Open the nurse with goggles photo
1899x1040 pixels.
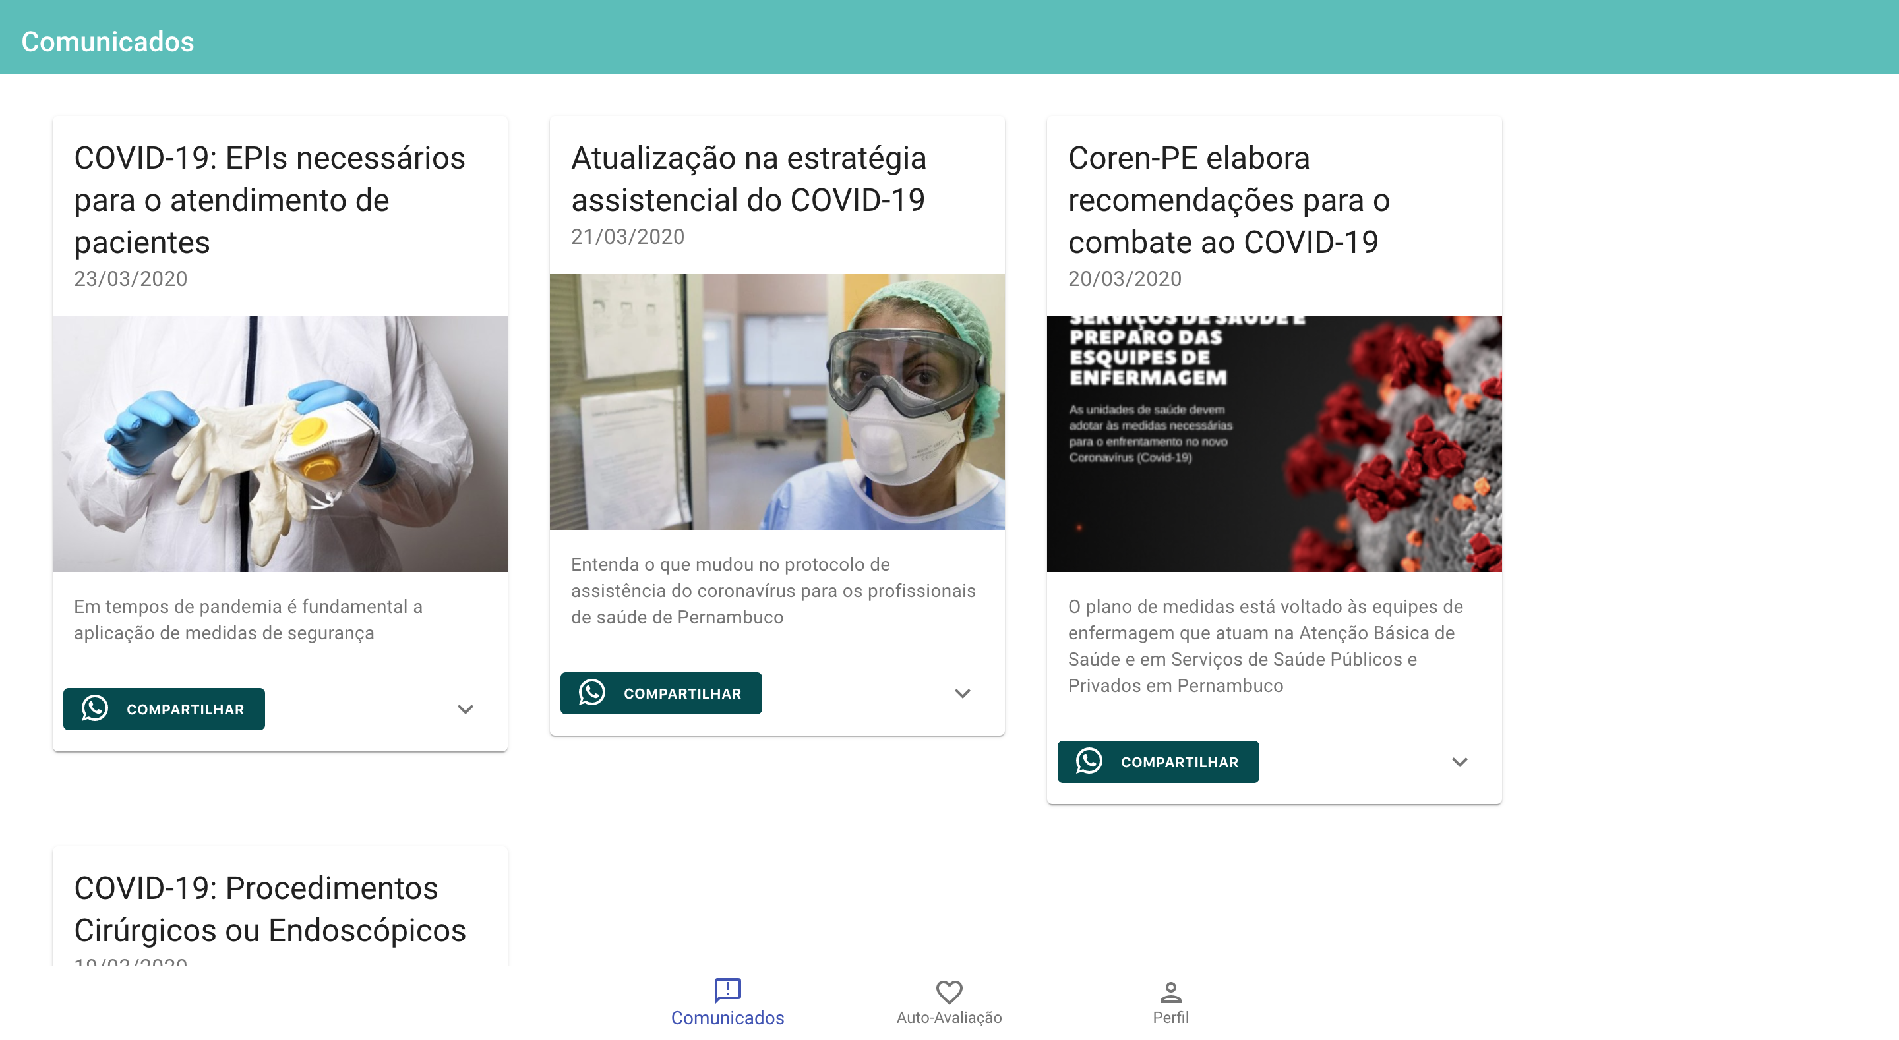[776, 402]
